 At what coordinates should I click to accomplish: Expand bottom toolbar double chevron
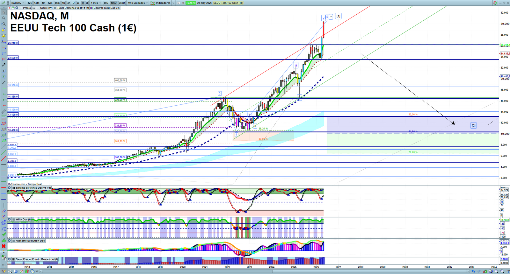[37, 271]
